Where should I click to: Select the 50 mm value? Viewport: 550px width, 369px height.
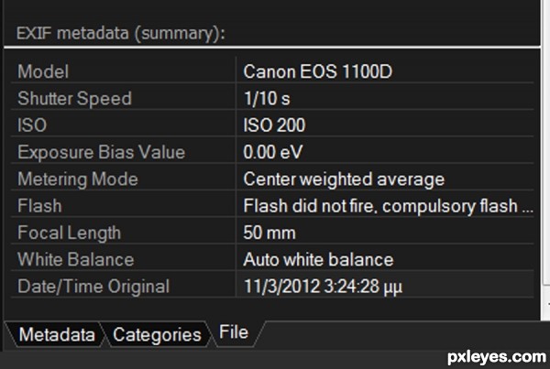(269, 233)
